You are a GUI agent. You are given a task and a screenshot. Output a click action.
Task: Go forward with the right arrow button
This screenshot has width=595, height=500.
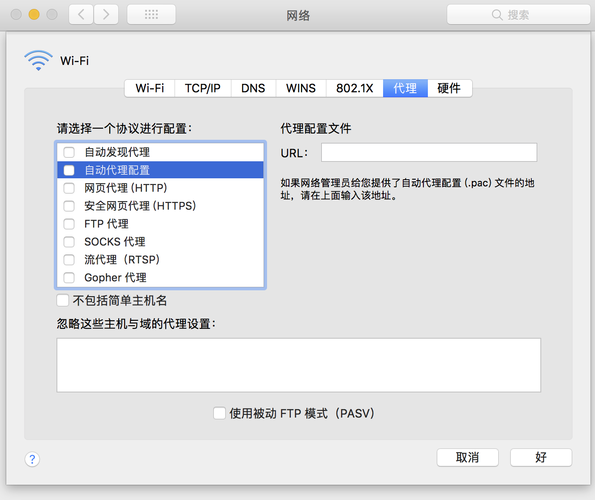[x=106, y=15]
